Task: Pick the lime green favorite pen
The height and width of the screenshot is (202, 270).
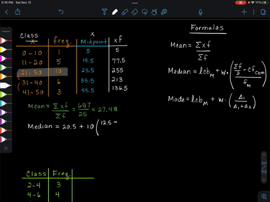Action: [x=6, y=94]
